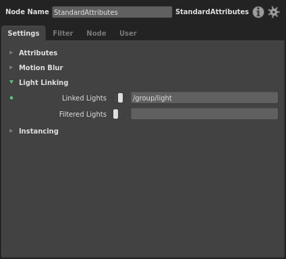Expand the Attributes section arrow
Screen dimensions: 286x259
(11, 53)
